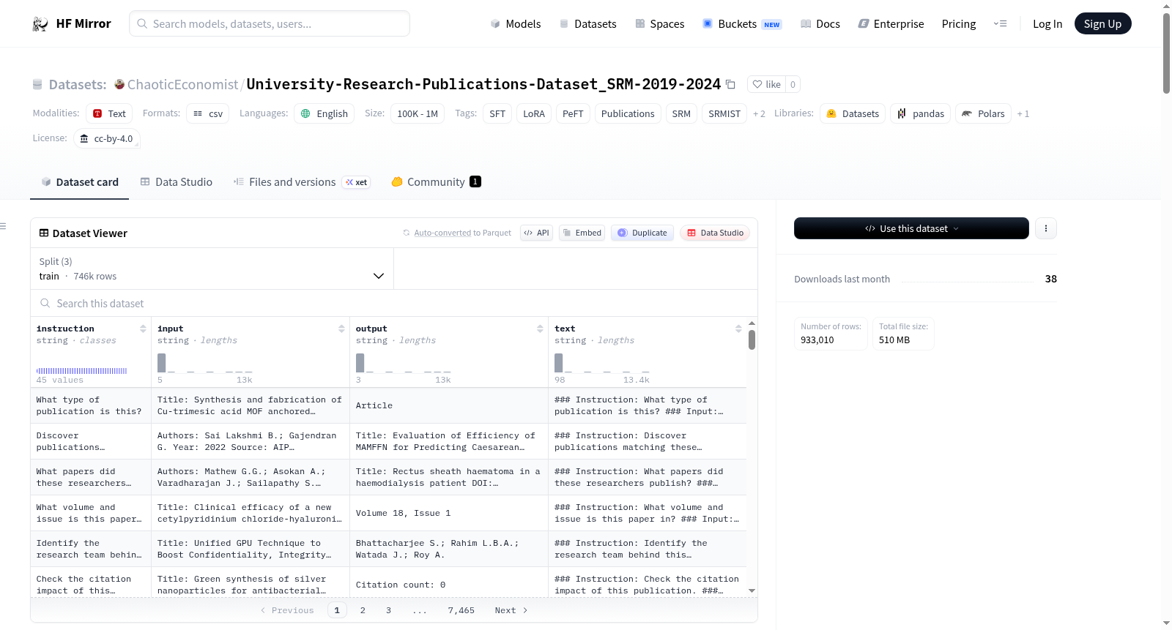Click the input column lengths histogram
This screenshot has width=1172, height=630.
205,363
